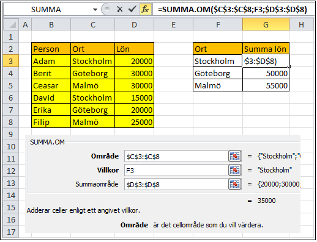The width and height of the screenshot is (317, 242).
Task: Click the 15000 salary cell
Action: 134,98
